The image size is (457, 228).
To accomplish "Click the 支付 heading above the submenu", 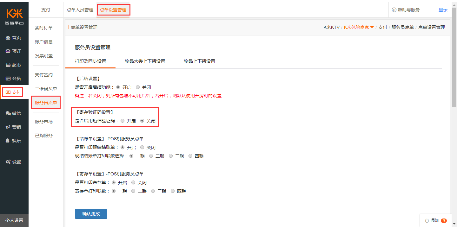I will tap(46, 10).
